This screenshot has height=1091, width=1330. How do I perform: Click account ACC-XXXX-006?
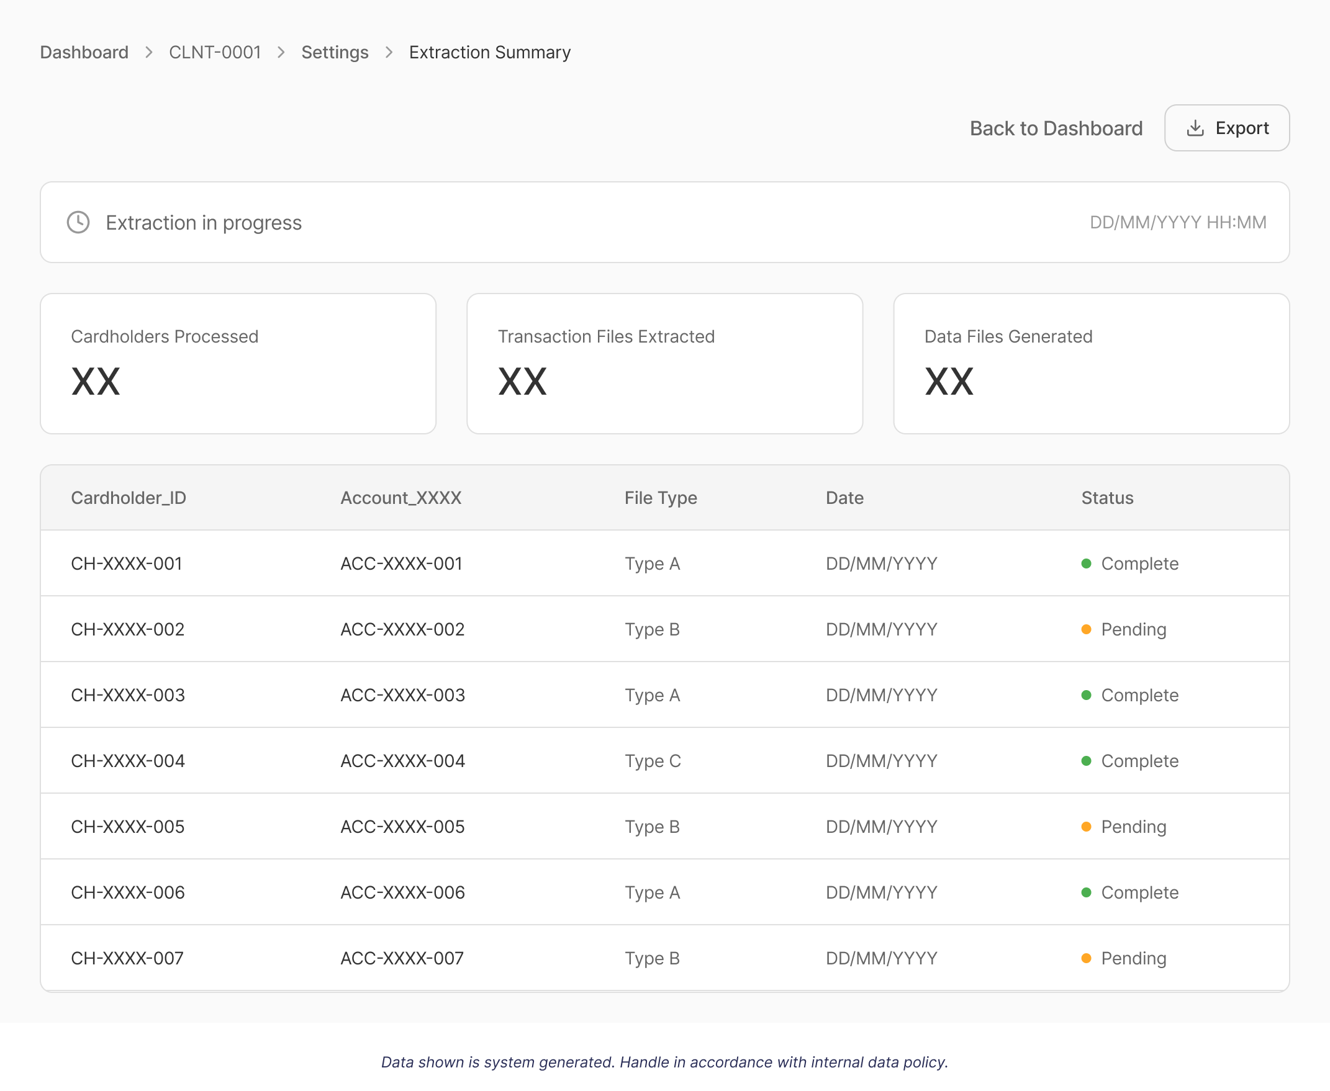point(402,892)
